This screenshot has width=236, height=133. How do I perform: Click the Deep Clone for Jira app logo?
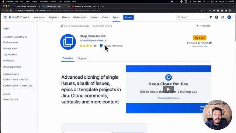tap(68, 42)
